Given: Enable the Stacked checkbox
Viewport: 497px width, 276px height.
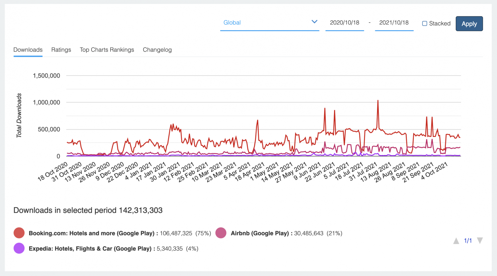Looking at the screenshot, I should [425, 23].
